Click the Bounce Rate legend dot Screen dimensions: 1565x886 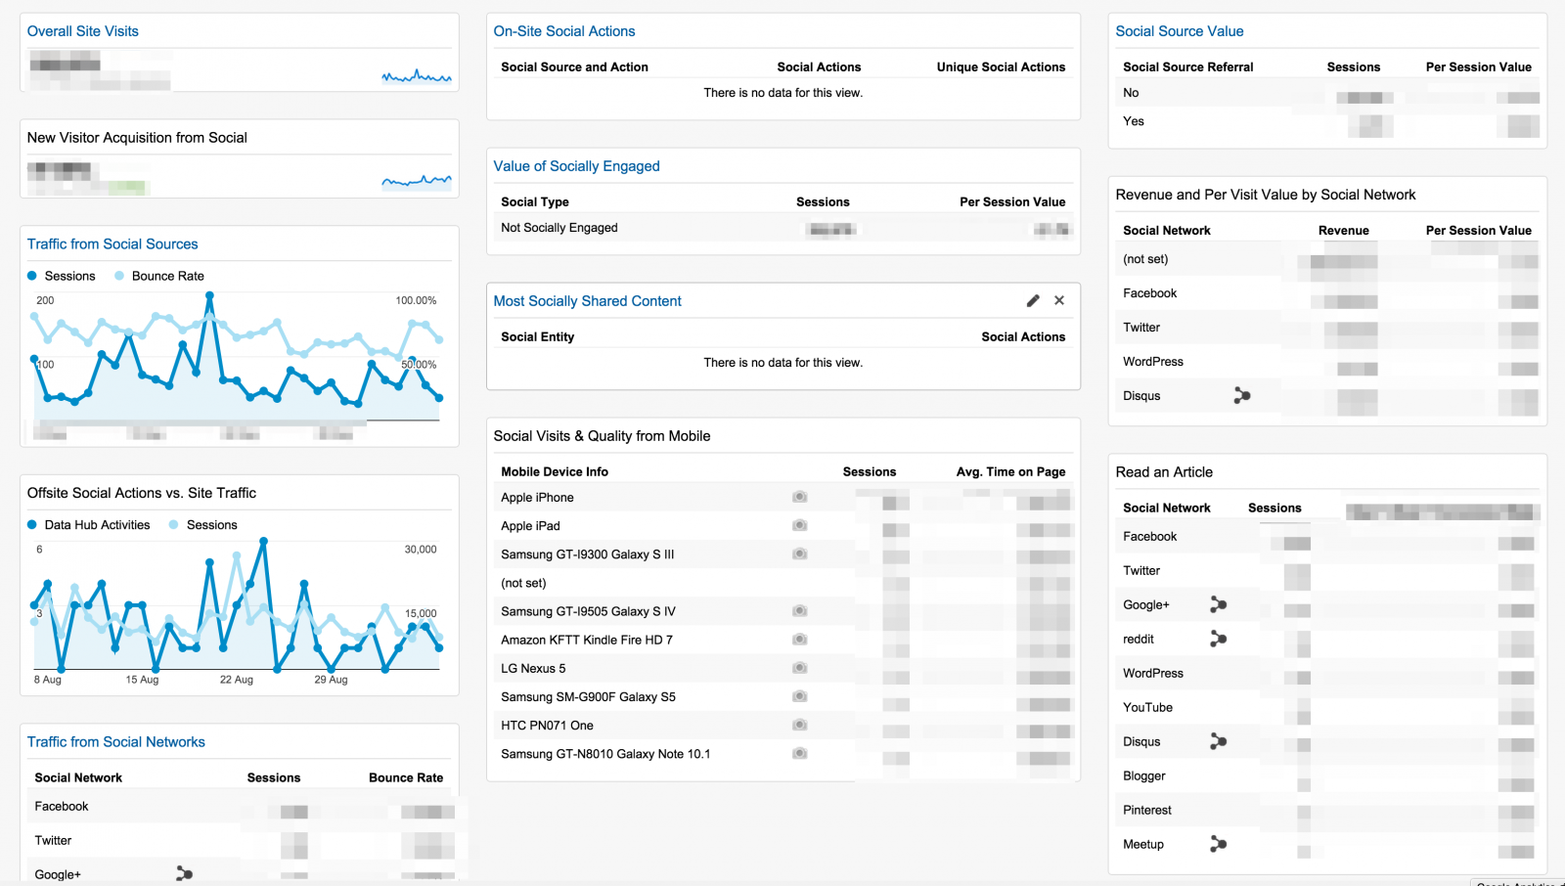pyautogui.click(x=119, y=276)
